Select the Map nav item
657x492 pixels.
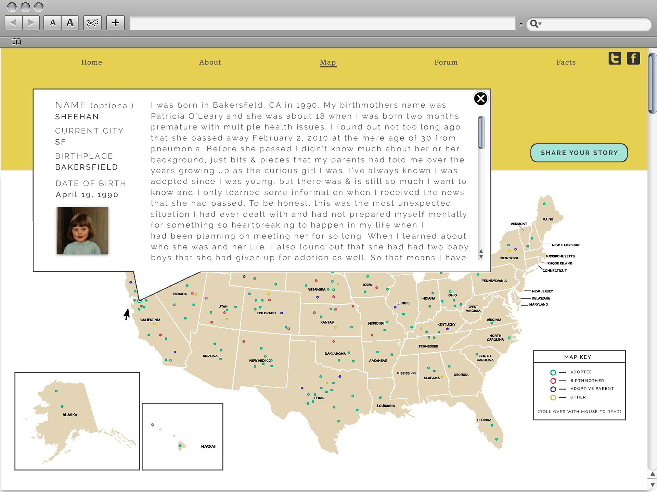(x=328, y=63)
